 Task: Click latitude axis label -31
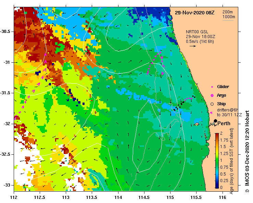tap(7, 62)
